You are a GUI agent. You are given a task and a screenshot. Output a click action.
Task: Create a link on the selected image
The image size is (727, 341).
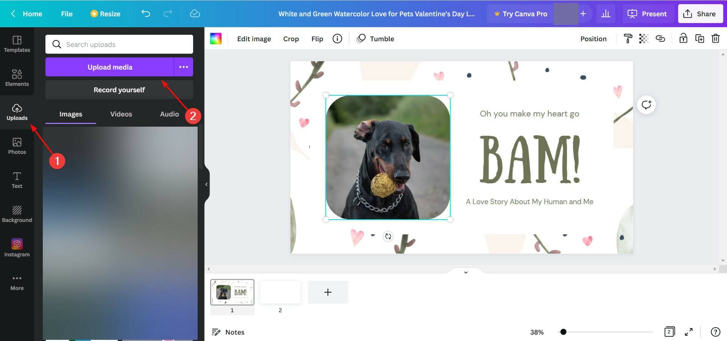click(x=660, y=39)
